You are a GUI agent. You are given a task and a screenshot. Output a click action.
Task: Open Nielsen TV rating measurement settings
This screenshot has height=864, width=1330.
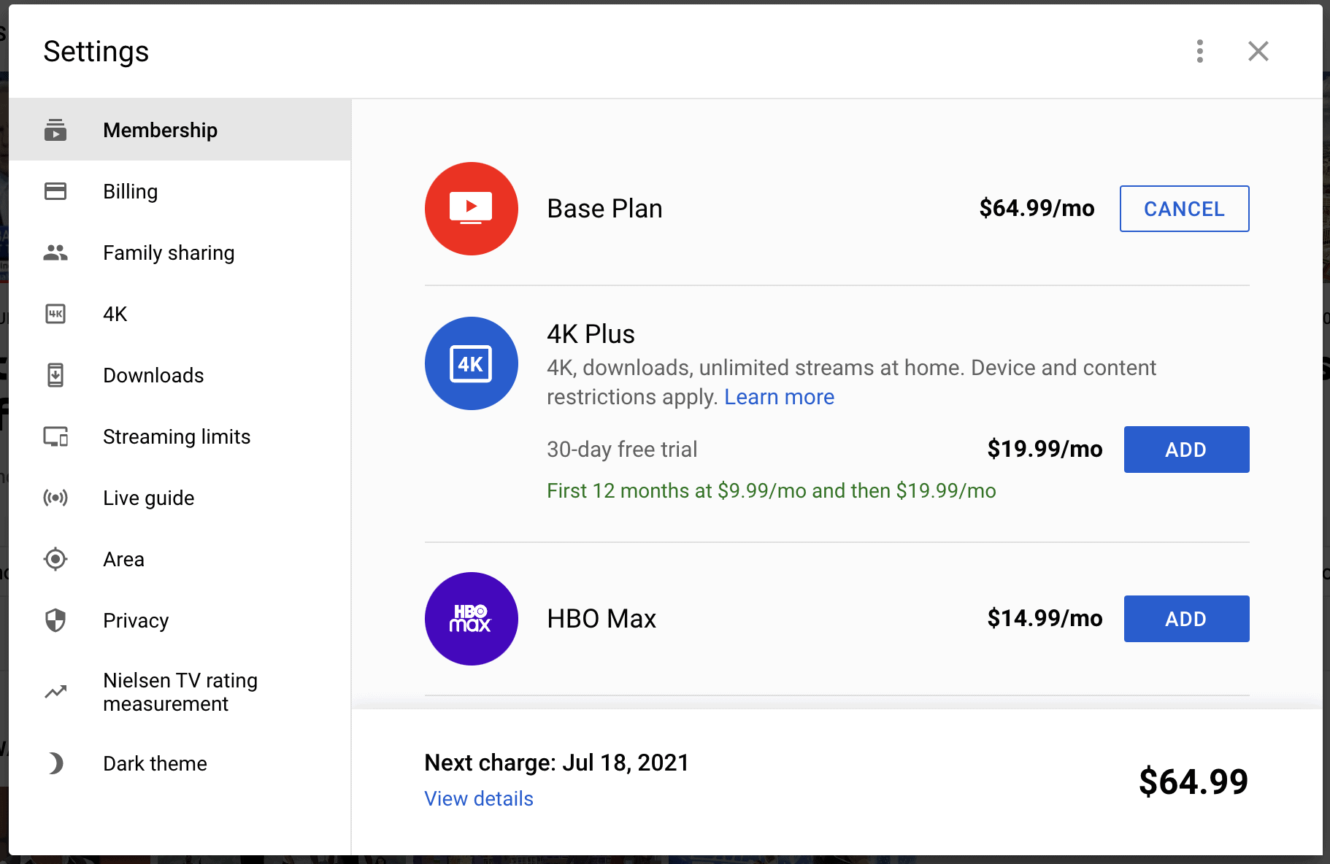tap(180, 692)
